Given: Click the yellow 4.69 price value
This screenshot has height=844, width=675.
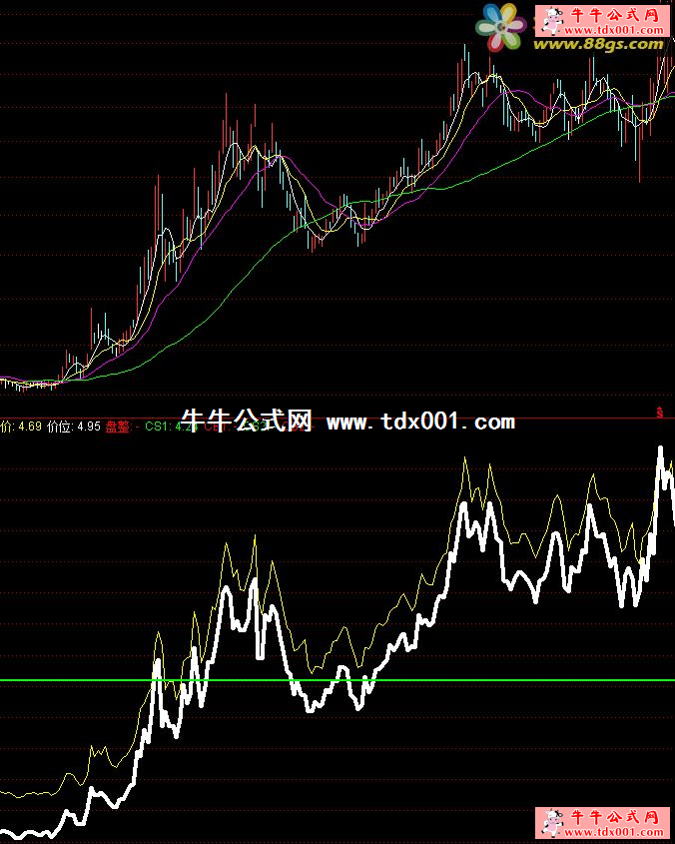Looking at the screenshot, I should pos(30,426).
